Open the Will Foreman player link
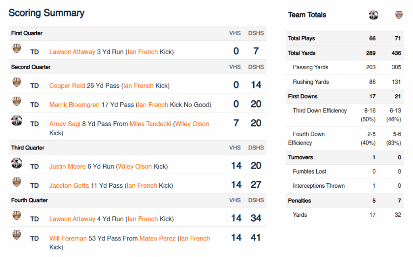Image resolution: width=413 pixels, height=257 pixels. coord(68,238)
